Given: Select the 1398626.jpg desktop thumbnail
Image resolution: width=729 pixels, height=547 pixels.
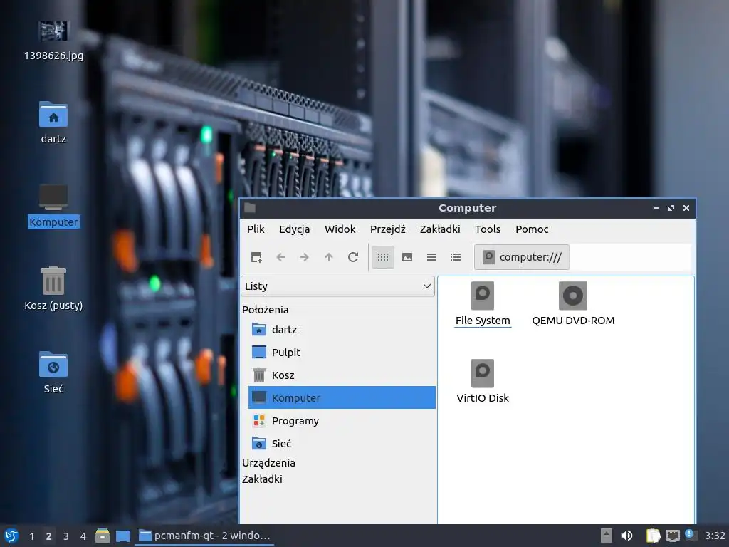Looking at the screenshot, I should pyautogui.click(x=53, y=41).
